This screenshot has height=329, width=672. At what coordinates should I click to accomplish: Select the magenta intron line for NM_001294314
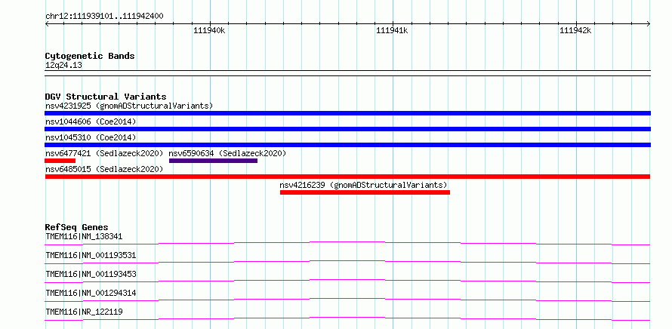pos(347,300)
